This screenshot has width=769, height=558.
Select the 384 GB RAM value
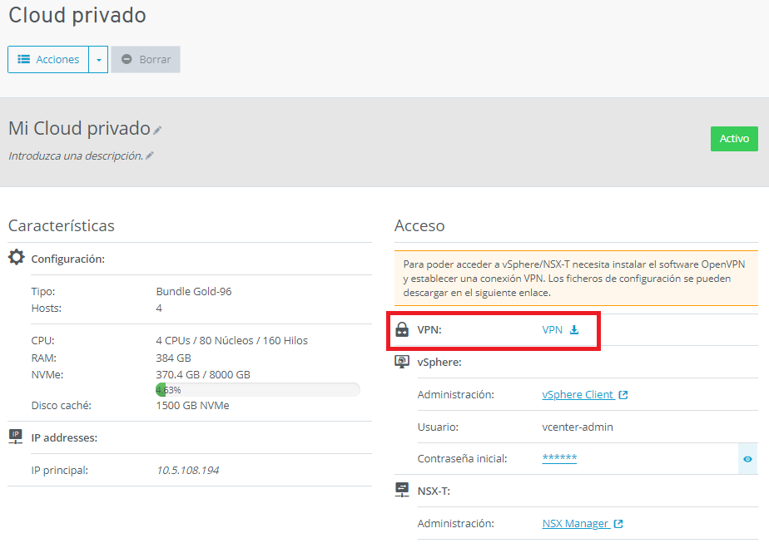(174, 358)
